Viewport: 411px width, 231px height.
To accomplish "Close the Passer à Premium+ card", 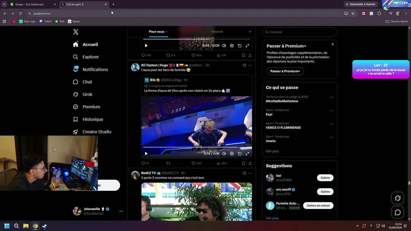I will (333, 44).
